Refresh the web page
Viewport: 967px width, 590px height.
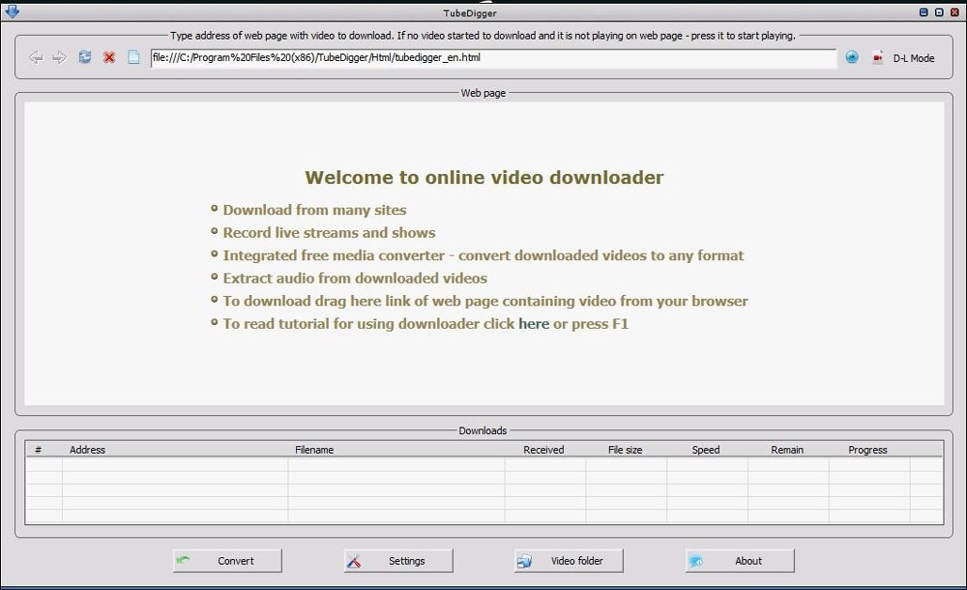(x=84, y=57)
